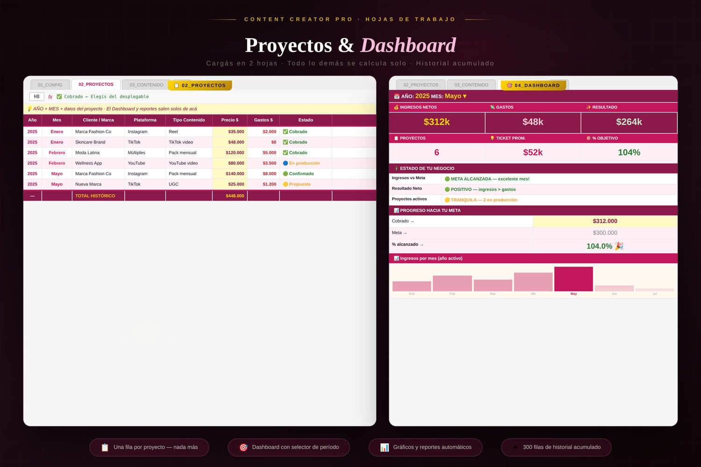Click the 'Tipo Contenido' column header
Screen dimensions: 701x467
pos(189,120)
